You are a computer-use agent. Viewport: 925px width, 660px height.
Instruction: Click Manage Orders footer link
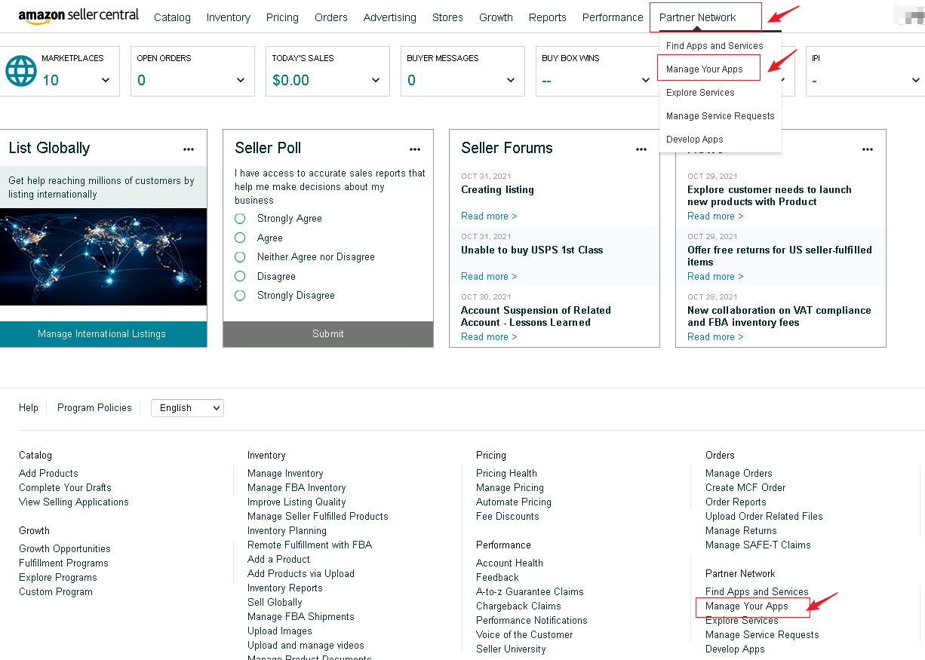(x=739, y=473)
